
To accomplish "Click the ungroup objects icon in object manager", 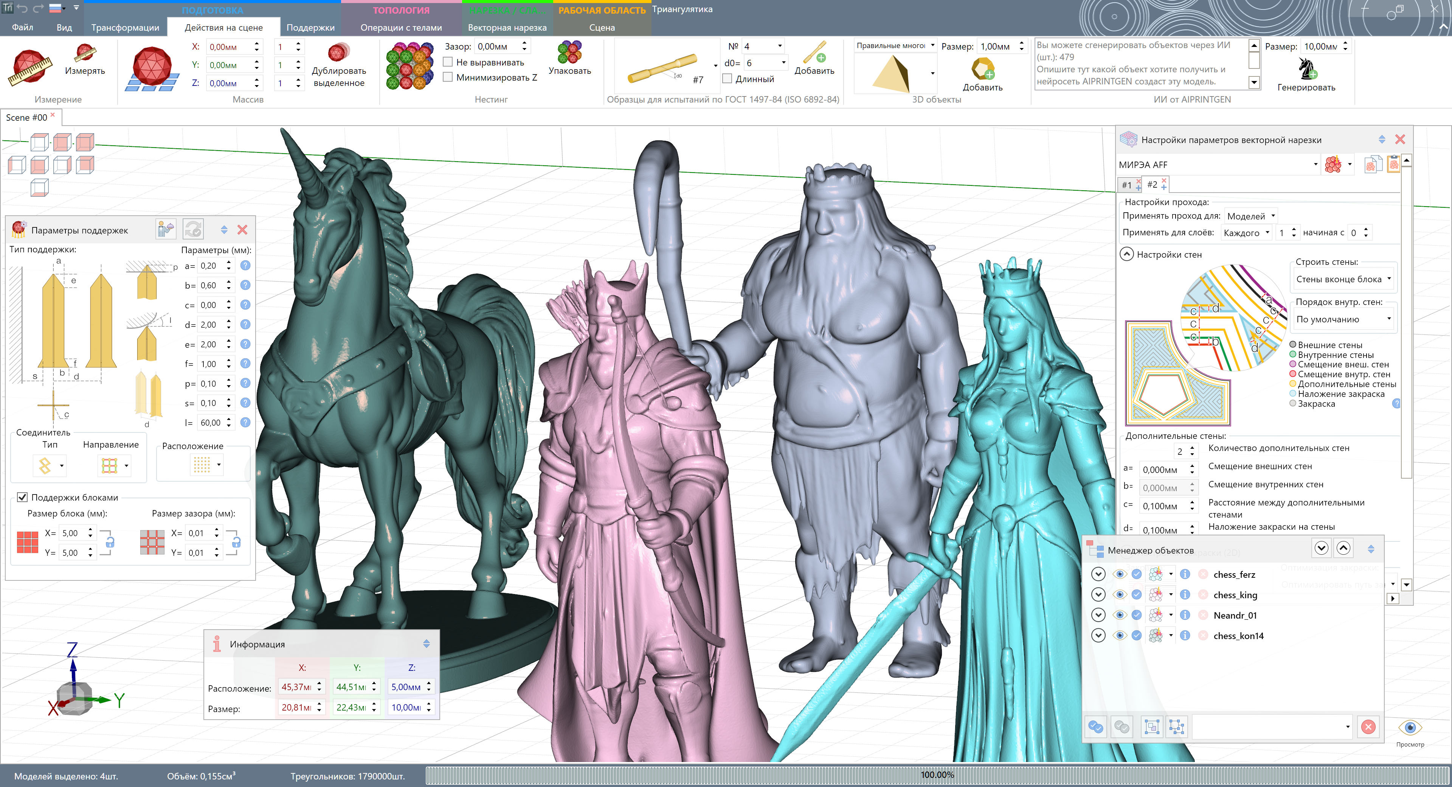I will 1176,726.
